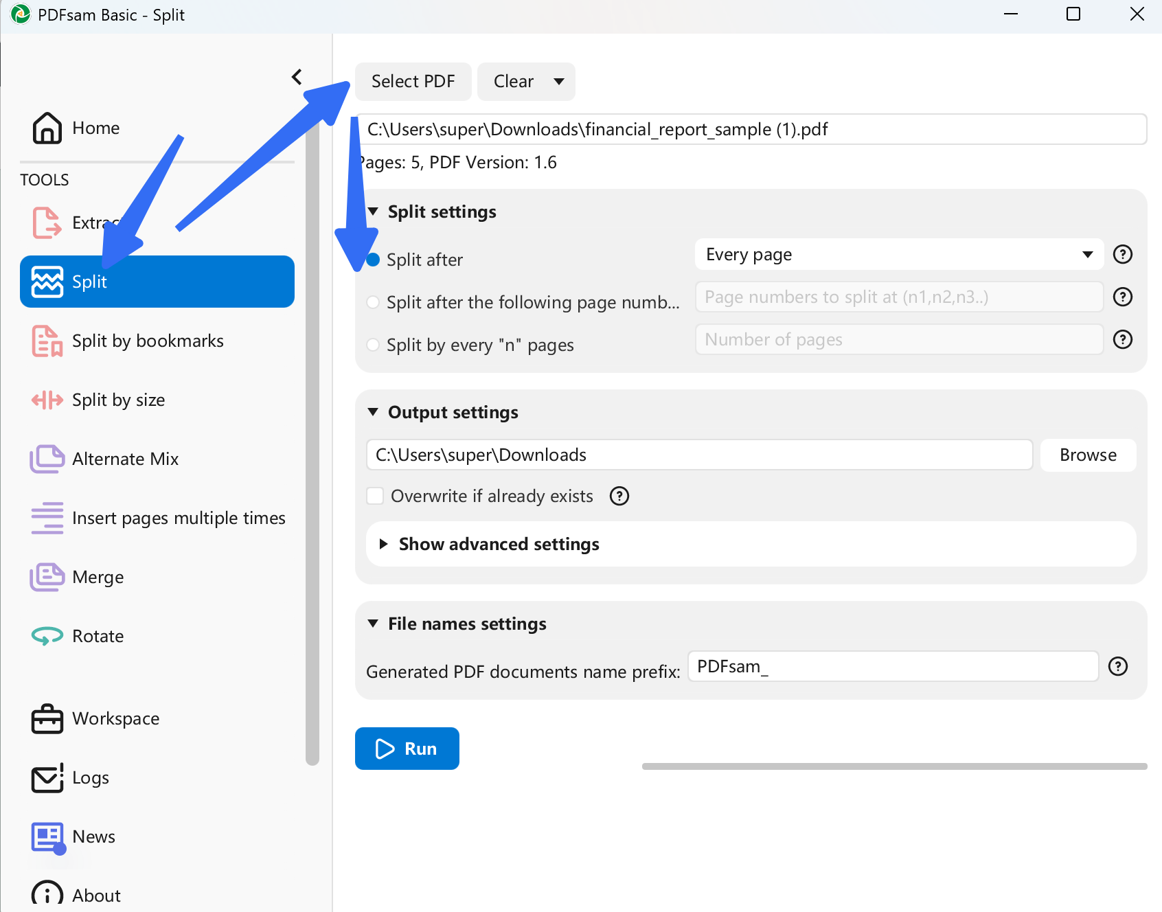Click the Extract tool icon
This screenshot has width=1162, height=912.
click(47, 223)
